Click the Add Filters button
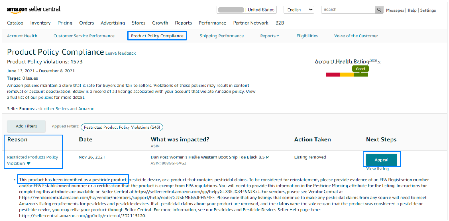449x221 pixels. coord(26,126)
